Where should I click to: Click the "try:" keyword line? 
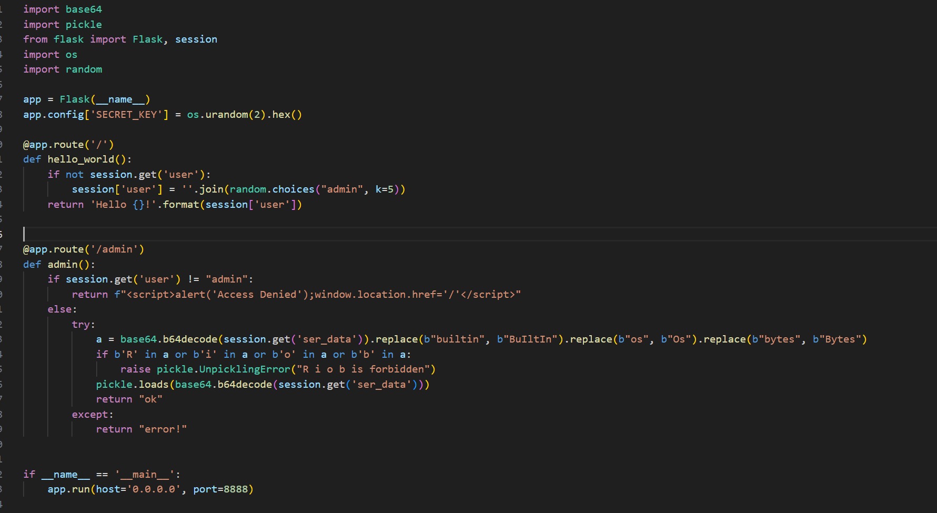pos(84,325)
